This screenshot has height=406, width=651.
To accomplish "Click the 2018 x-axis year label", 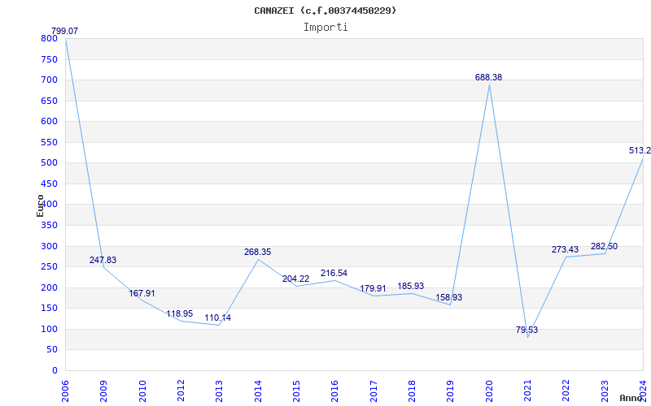I will (x=412, y=391).
